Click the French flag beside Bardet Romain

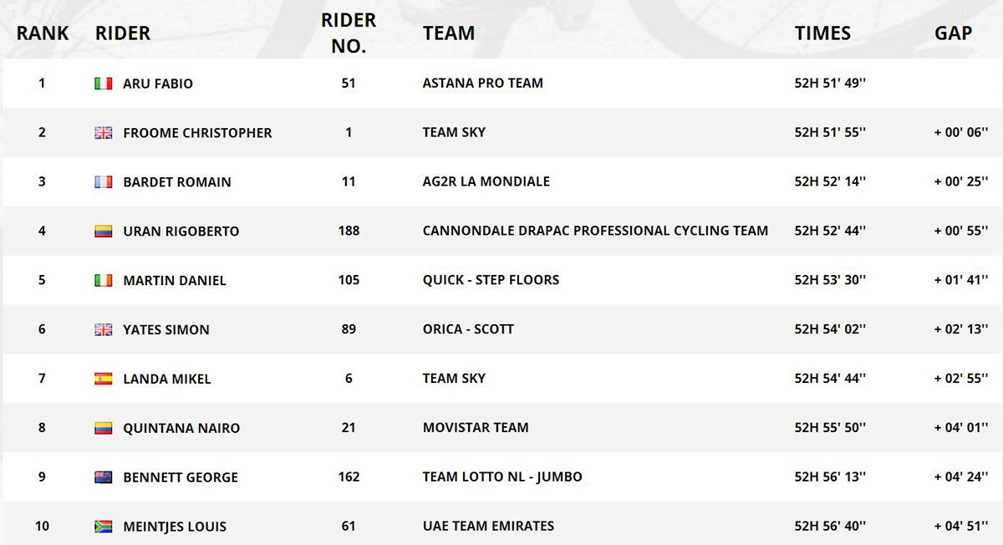[x=103, y=182]
